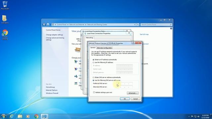Confirm with the OK button

point(125,99)
